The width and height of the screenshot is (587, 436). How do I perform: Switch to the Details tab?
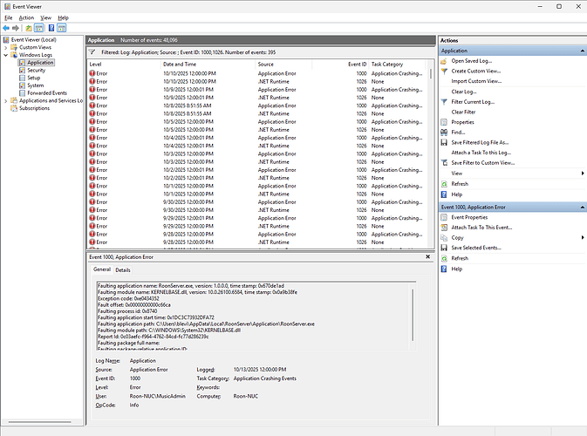click(x=123, y=270)
